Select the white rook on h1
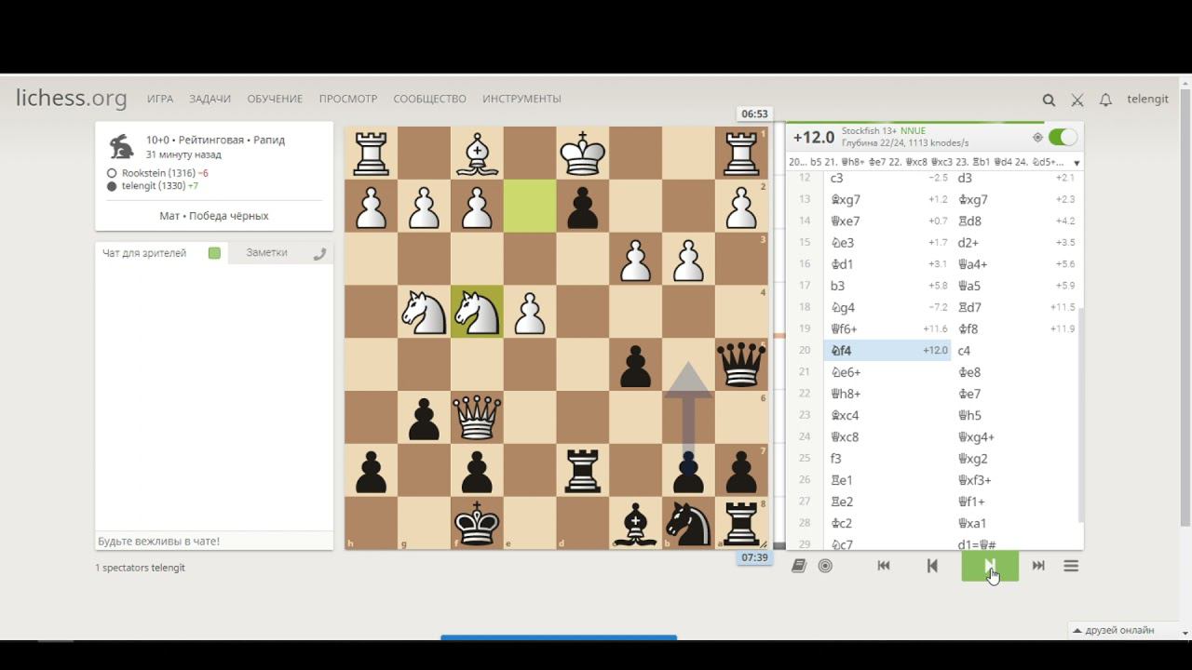The width and height of the screenshot is (1192, 670). pyautogui.click(x=371, y=152)
